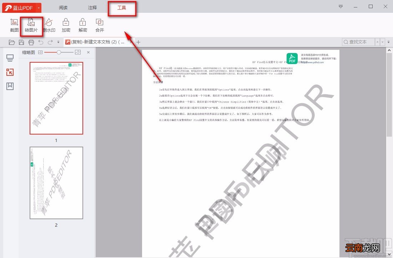Viewport: 393px width, 258px height.
Task: Click the thumbnail size slider handle
Action: pos(59,52)
